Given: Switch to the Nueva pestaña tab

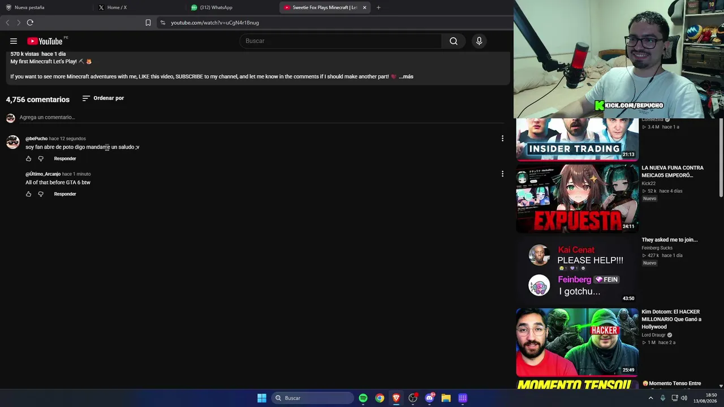Looking at the screenshot, I should 29,7.
